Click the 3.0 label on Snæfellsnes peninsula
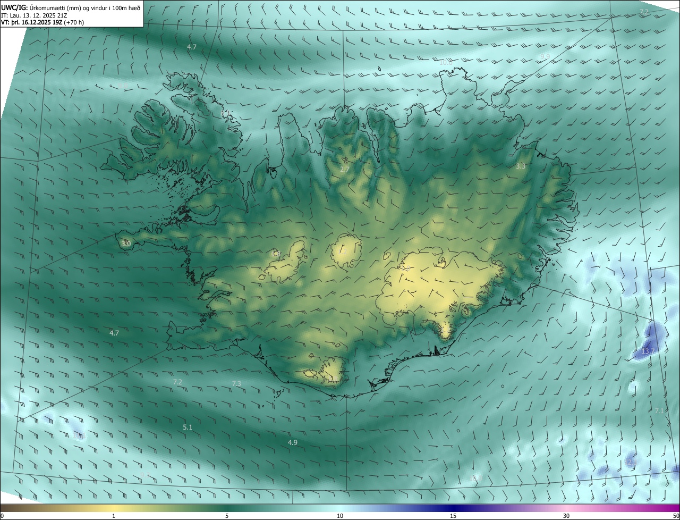Screen dimensions: 680x520 point(126,244)
